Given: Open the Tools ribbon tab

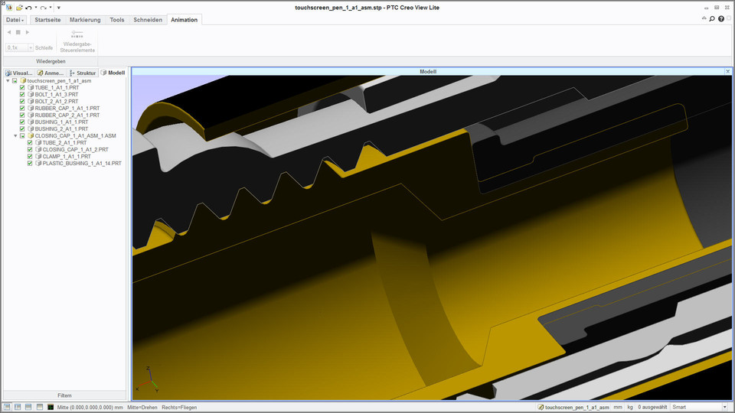Looking at the screenshot, I should point(116,20).
